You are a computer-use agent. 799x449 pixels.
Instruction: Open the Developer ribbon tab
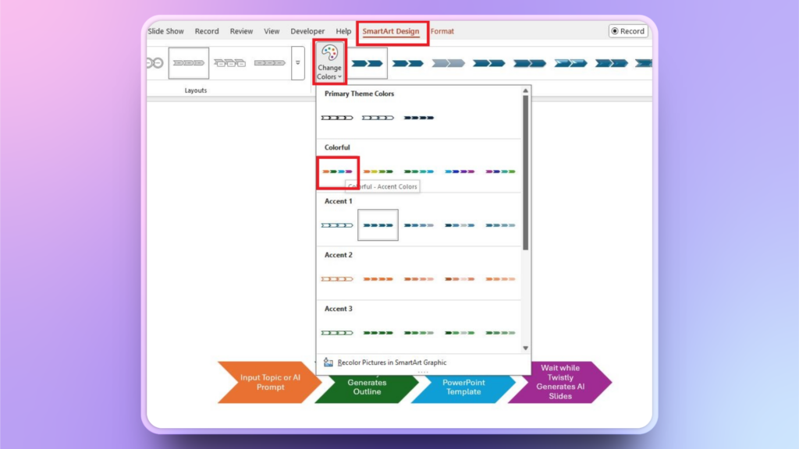[307, 31]
